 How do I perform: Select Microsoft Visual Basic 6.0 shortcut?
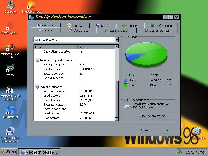tap(10, 93)
